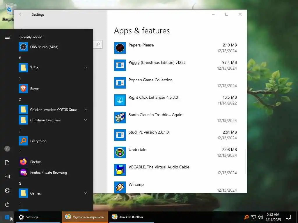Switch to the Удалить завершить taskbar button
Viewport: 298px width, 223px height.
click(x=85, y=217)
